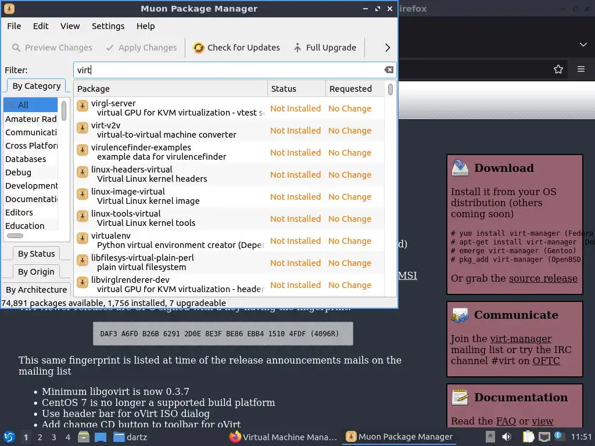Image resolution: width=595 pixels, height=446 pixels.
Task: Sort by the Status column header
Action: (296, 89)
